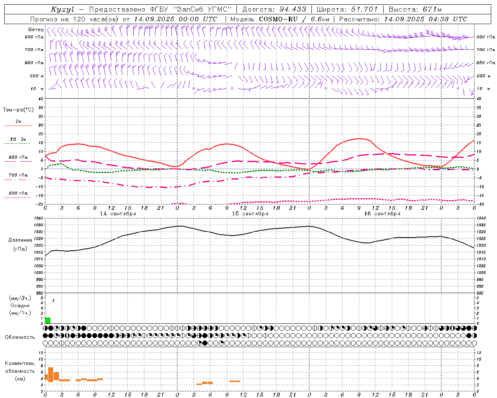Image resolution: width=497 pixels, height=398 pixels.
Task: Click the Высота: 671м value
Action: 415,9
